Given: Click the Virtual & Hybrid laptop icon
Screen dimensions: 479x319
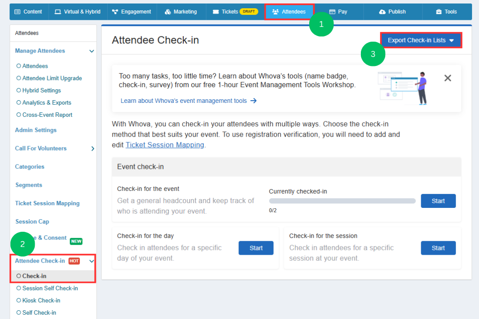Looking at the screenshot, I should pyautogui.click(x=58, y=12).
